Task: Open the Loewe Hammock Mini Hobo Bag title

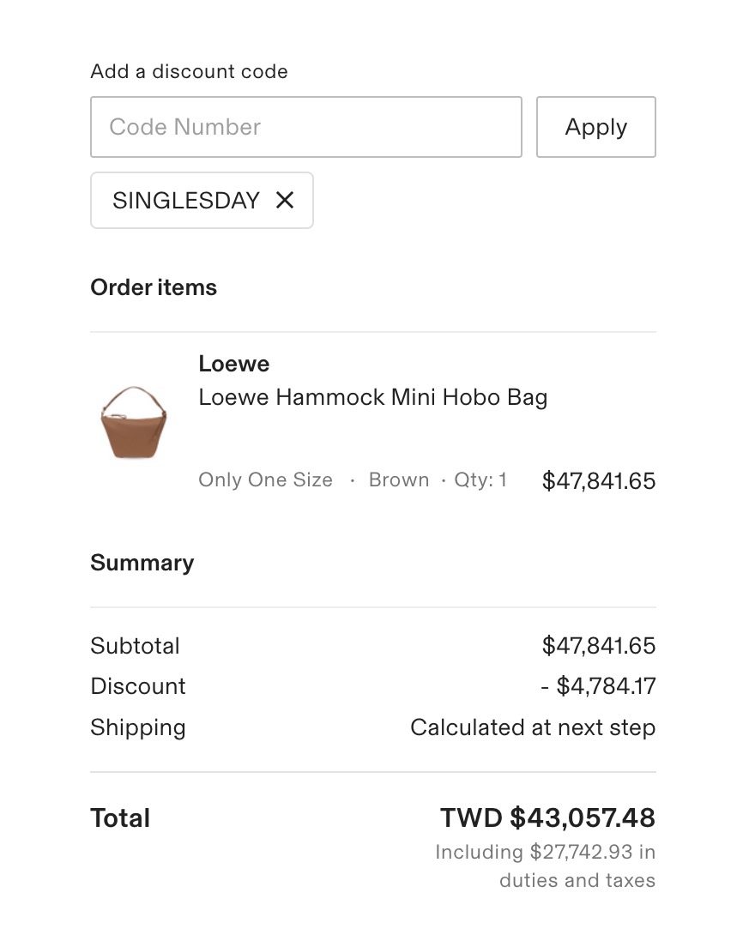Action: (x=372, y=397)
